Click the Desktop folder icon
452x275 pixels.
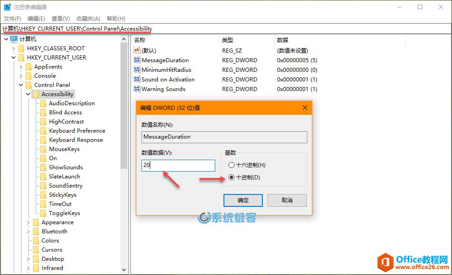click(36, 259)
